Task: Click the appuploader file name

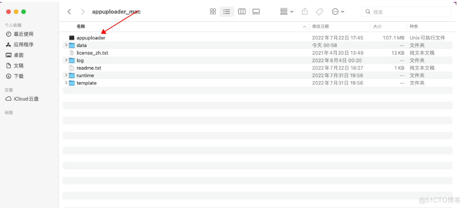Action: pos(91,38)
